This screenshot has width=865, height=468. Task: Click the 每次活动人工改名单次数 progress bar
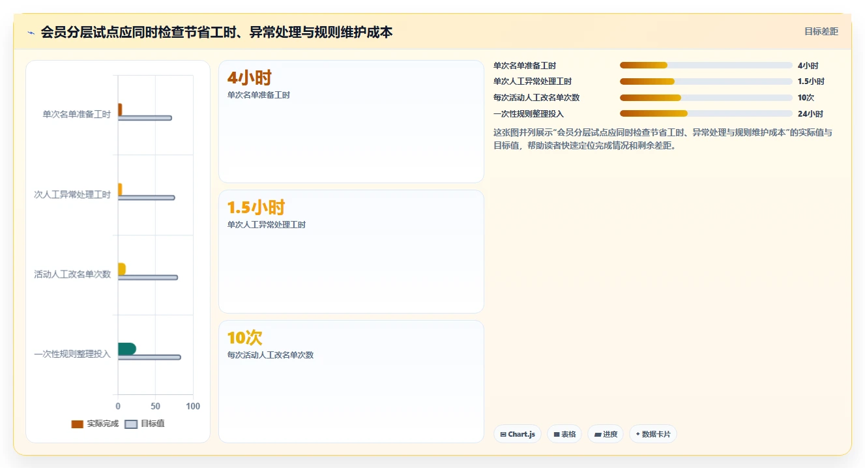coord(706,98)
